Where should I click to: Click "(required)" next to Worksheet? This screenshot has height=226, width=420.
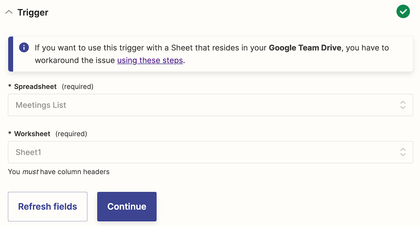71,134
